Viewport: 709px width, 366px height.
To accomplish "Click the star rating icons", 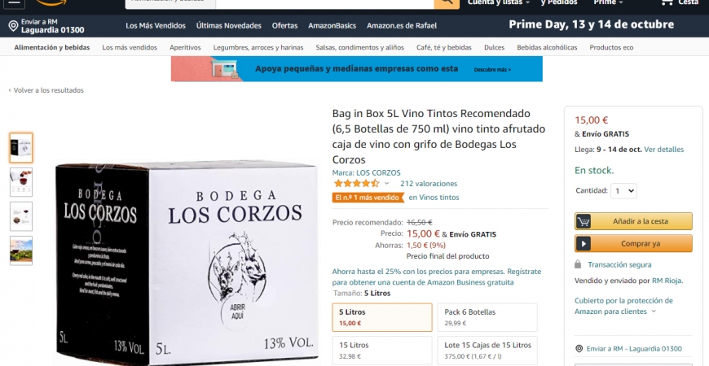I will click(x=356, y=184).
